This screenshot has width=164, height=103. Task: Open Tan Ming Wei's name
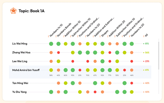(x=20, y=83)
